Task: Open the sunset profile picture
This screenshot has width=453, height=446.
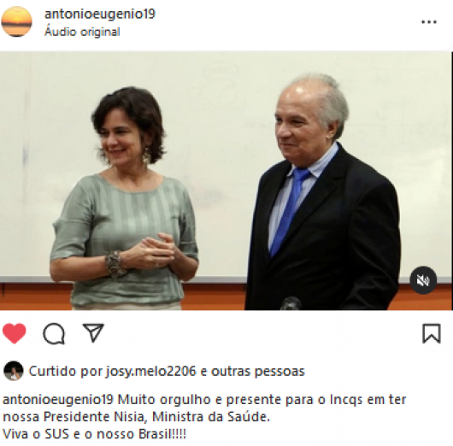Action: tap(17, 21)
